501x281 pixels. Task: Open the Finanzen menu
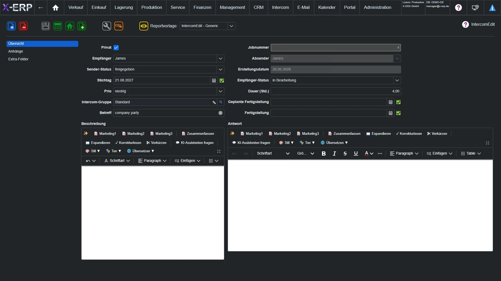point(202,8)
